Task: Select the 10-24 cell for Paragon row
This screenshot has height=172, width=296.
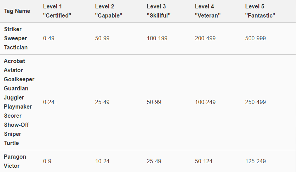Action: [102, 161]
